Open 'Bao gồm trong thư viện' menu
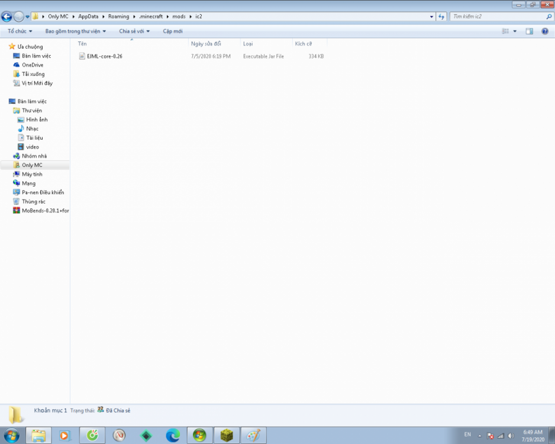This screenshot has width=555, height=444. (75, 31)
